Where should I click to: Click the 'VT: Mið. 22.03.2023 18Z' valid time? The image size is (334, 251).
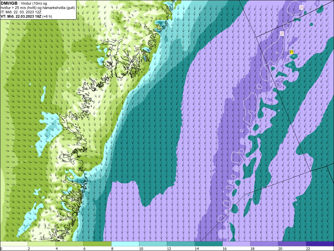[x=21, y=16]
